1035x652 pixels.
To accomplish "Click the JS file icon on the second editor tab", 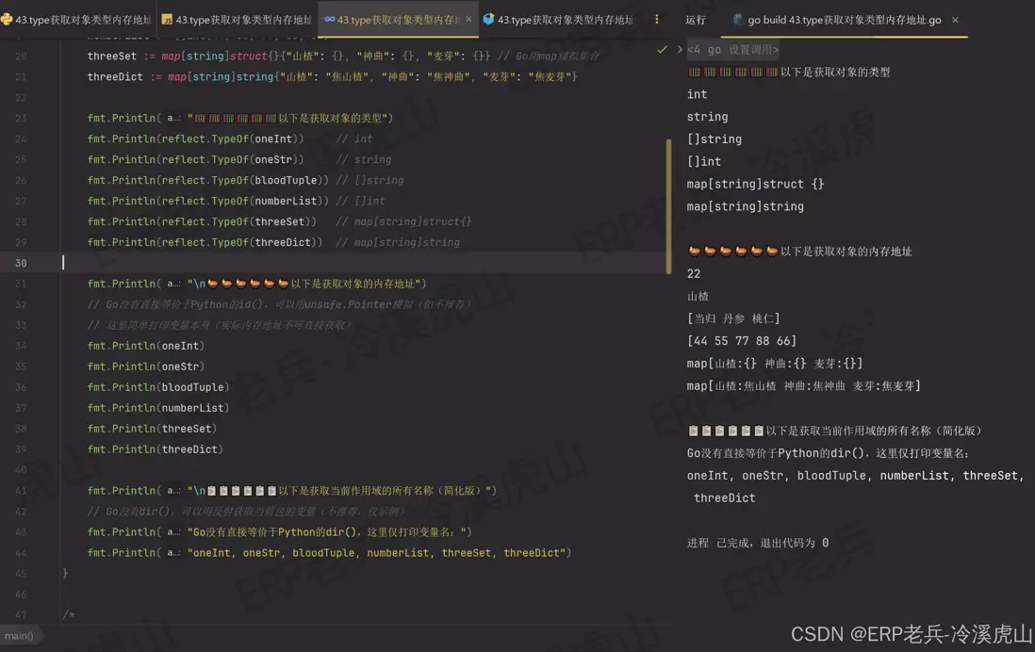I will (x=167, y=19).
